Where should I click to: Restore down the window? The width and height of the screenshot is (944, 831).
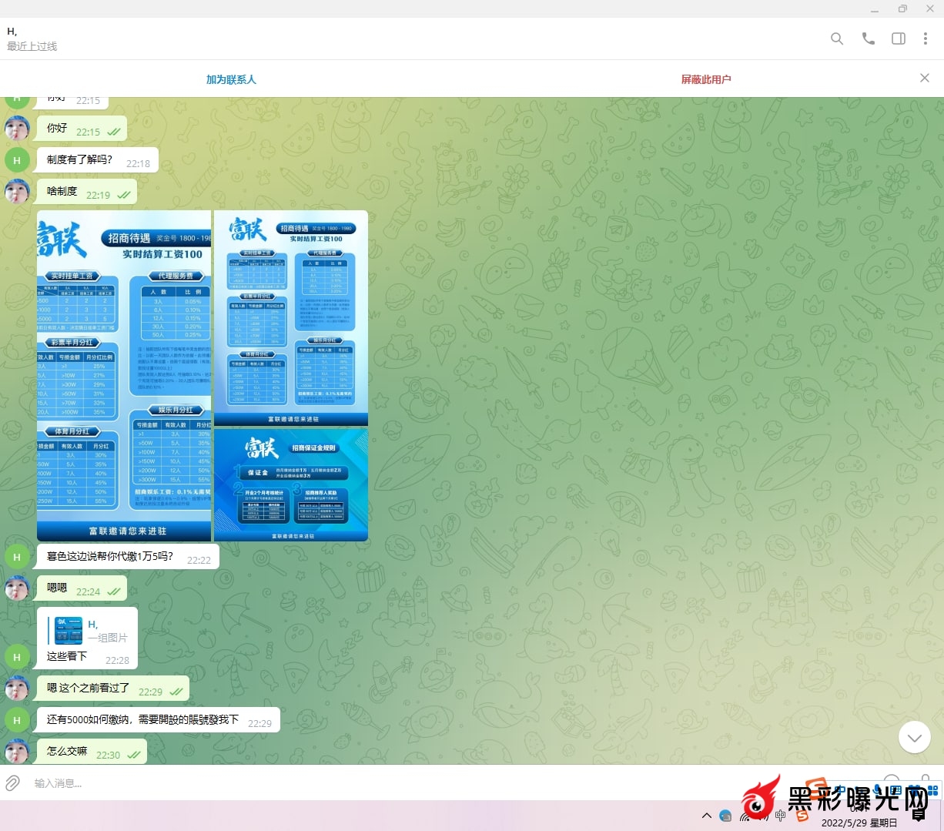(902, 9)
